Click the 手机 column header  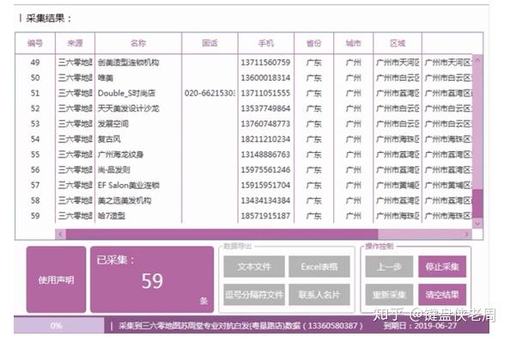(266, 43)
